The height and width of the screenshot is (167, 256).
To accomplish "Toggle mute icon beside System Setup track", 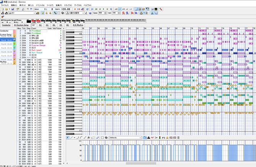I will click(x=14, y=35).
